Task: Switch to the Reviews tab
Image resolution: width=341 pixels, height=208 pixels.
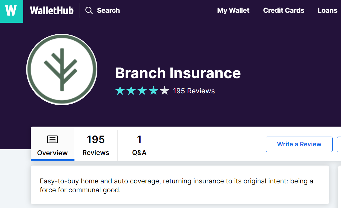Action: 96,145
